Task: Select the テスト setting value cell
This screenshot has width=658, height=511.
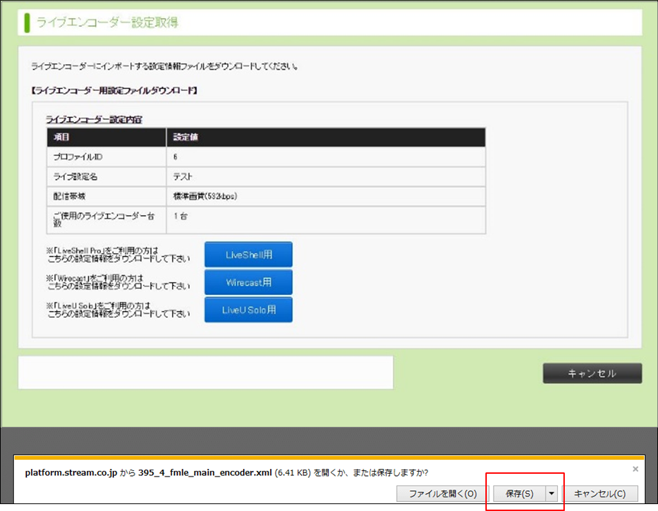Action: pyautogui.click(x=326, y=177)
